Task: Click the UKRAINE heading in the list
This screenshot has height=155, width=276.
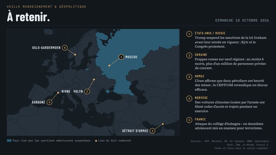Action: point(201,55)
